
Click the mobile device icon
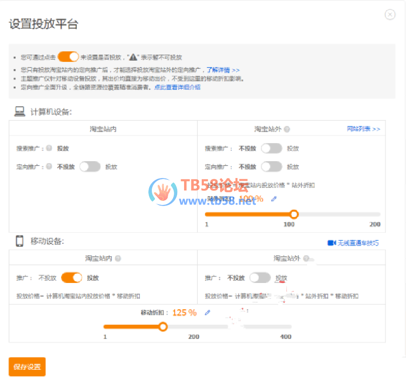(20, 241)
